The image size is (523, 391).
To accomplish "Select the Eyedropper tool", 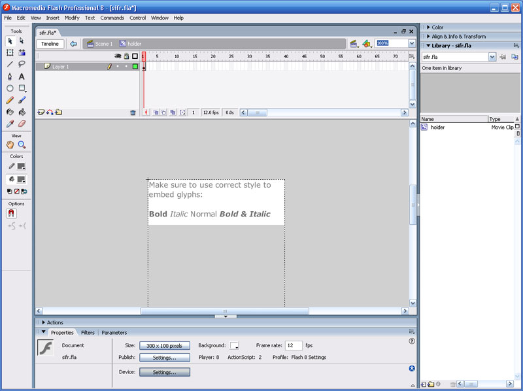I will [x=10, y=124].
